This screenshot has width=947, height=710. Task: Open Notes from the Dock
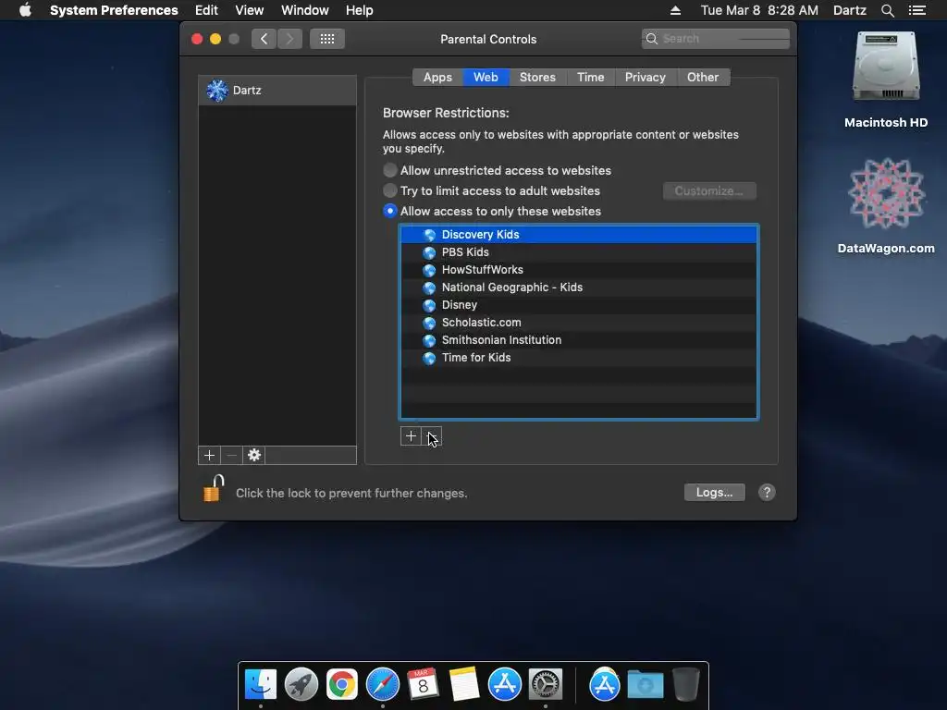[464, 684]
